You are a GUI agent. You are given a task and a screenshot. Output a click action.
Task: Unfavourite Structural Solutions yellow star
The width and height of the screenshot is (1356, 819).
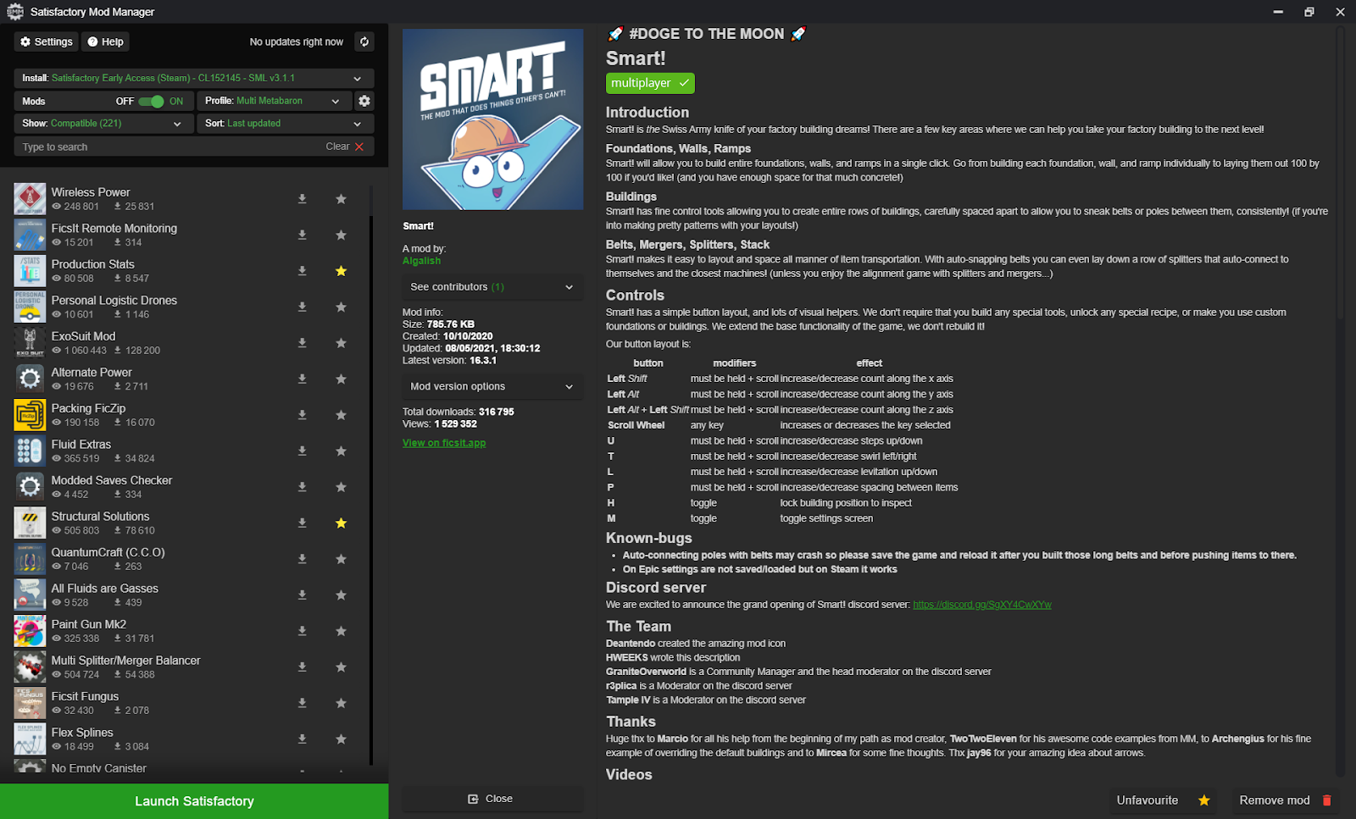[341, 523]
